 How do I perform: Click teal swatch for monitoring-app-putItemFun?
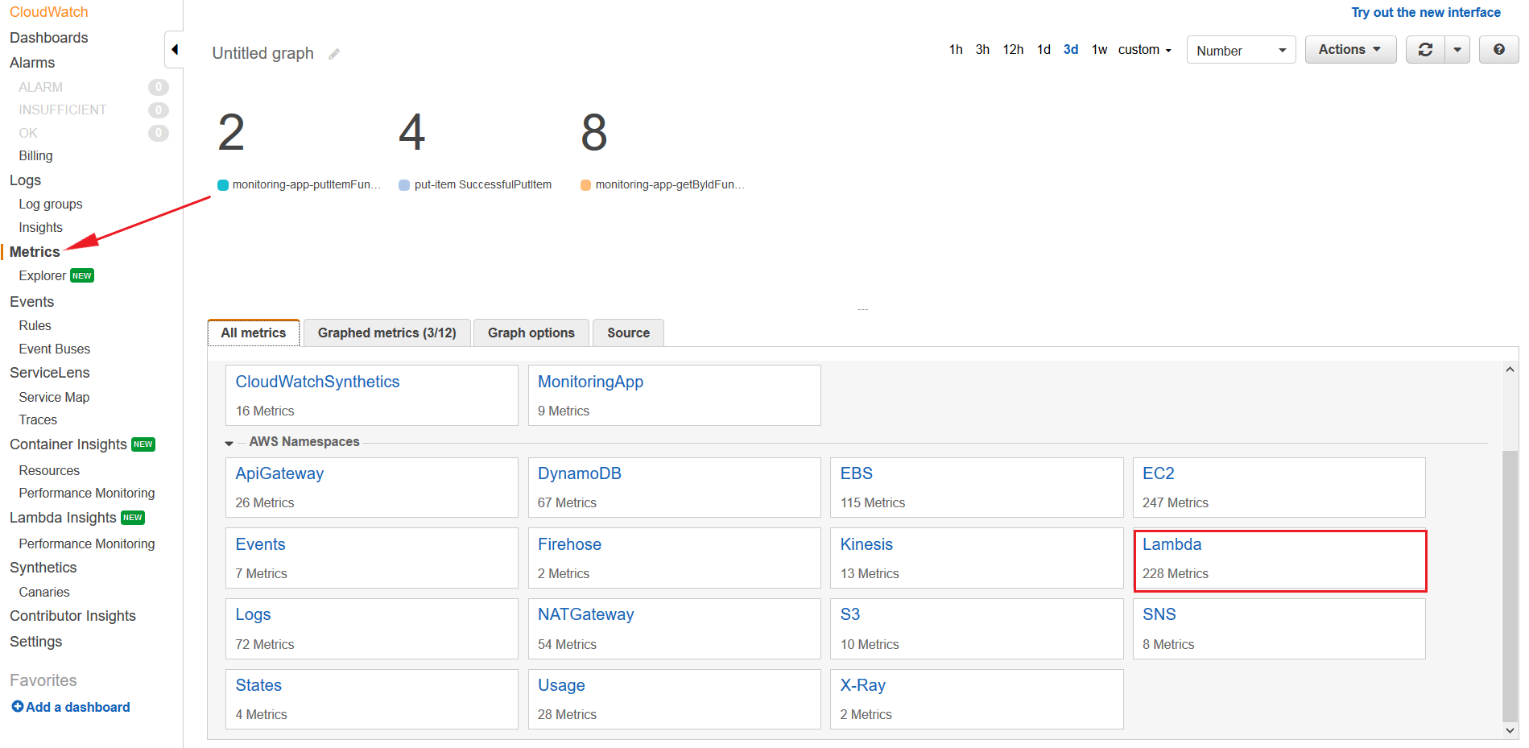coord(223,185)
